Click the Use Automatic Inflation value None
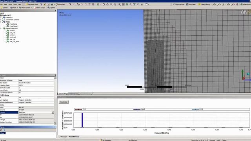Image resolution: width=251 pixels, height=141 pixels. pos(36,80)
